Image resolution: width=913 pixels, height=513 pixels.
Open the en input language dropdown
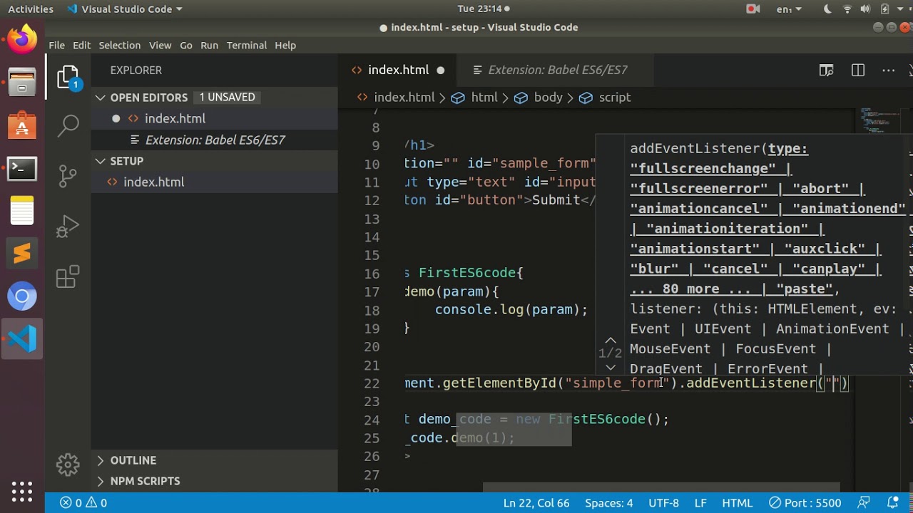point(788,9)
